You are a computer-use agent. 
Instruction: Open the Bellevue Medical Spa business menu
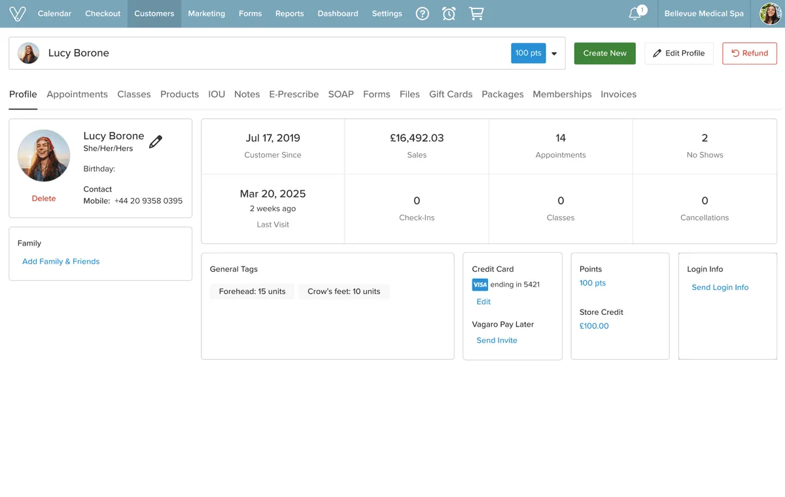tap(704, 14)
